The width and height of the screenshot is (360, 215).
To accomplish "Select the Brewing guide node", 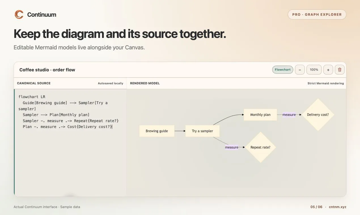I will tap(157, 131).
